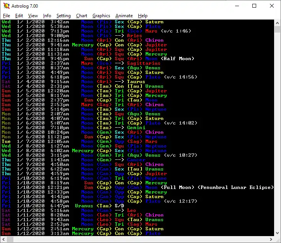The image size is (281, 243).
Task: Click the horizontal scrollbar right arrow
Action: [x=271, y=240]
